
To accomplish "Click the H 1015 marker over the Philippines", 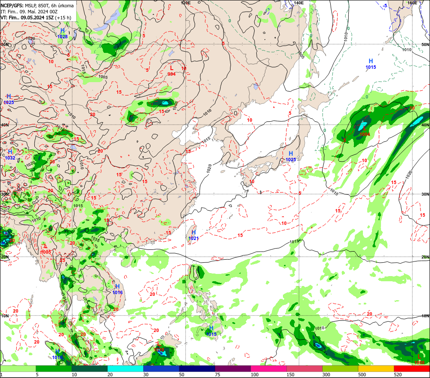I will point(211,331).
